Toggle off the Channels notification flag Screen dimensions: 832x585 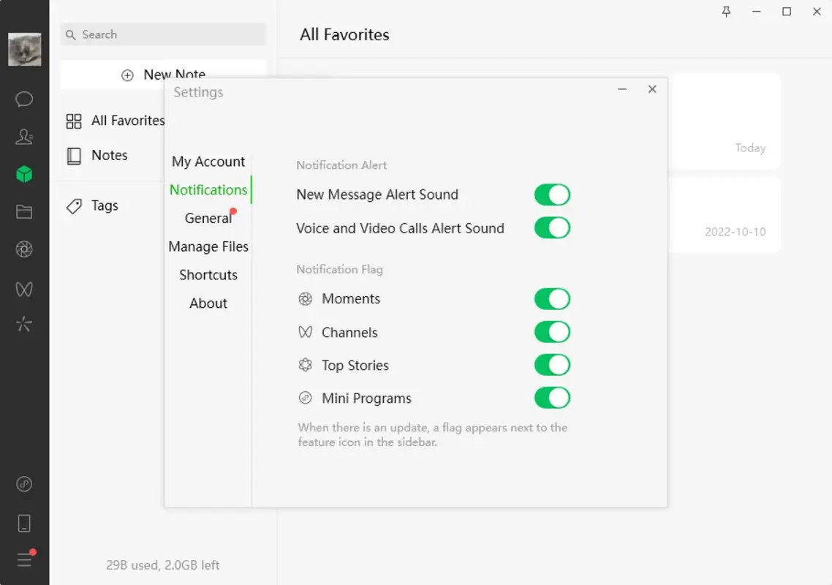[x=552, y=332]
